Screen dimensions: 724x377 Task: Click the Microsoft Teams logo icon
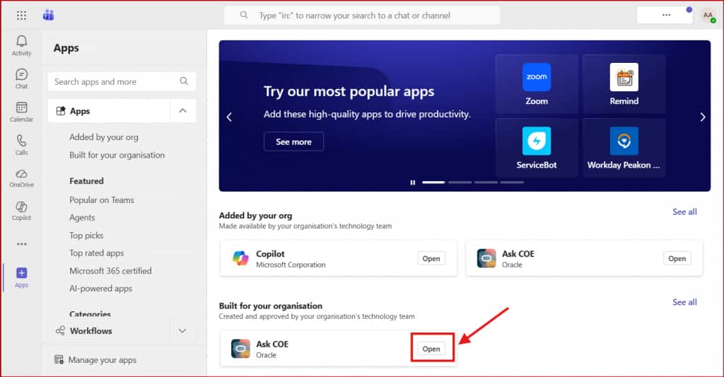click(49, 16)
